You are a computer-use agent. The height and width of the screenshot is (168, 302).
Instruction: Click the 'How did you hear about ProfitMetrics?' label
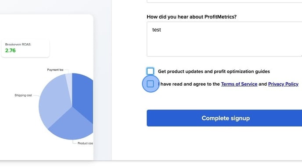coord(192,17)
